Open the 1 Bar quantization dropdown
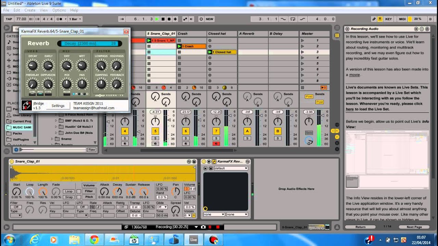The image size is (438, 246). tap(75, 19)
